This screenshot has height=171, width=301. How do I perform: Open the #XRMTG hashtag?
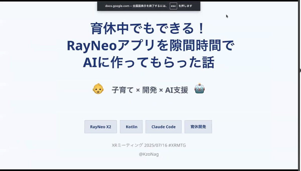177,145
